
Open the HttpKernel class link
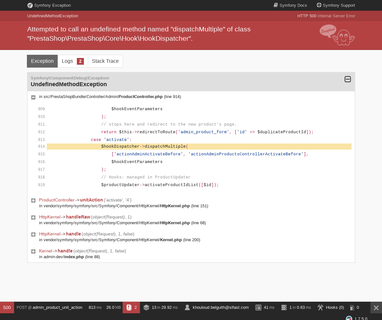pyautogui.click(x=50, y=217)
